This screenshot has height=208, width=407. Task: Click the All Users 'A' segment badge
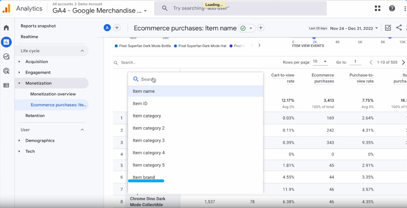point(107,28)
